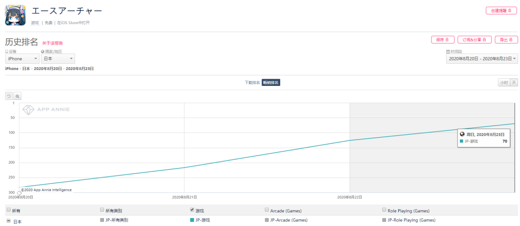Screen dimensions: 520x226
Task: Collapse the 日本 country row
Action: [x=8, y=221]
